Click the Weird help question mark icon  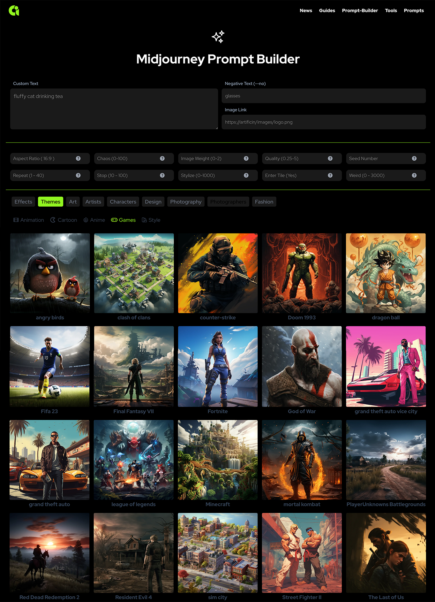(x=414, y=175)
